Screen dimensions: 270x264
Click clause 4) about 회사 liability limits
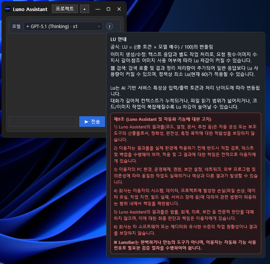pyautogui.click(x=185, y=197)
